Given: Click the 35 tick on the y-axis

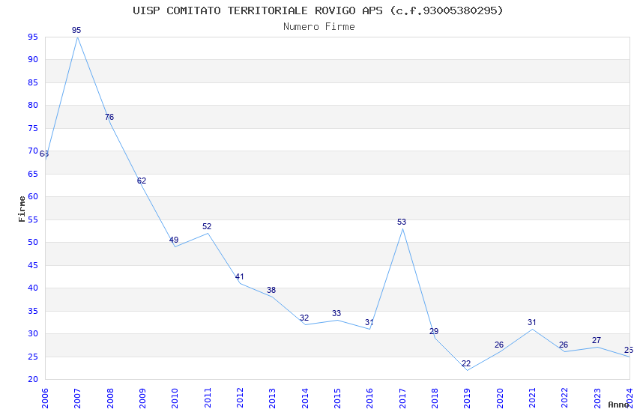Looking at the screenshot, I should pos(33,311).
